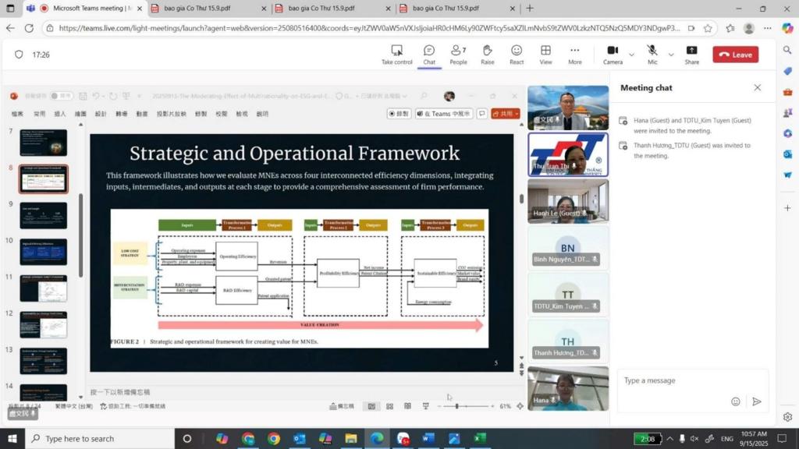Open the Take control option
This screenshot has width=799, height=449.
point(396,55)
